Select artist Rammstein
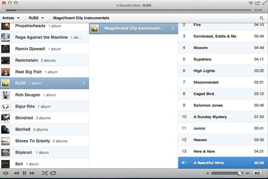 pos(44,60)
